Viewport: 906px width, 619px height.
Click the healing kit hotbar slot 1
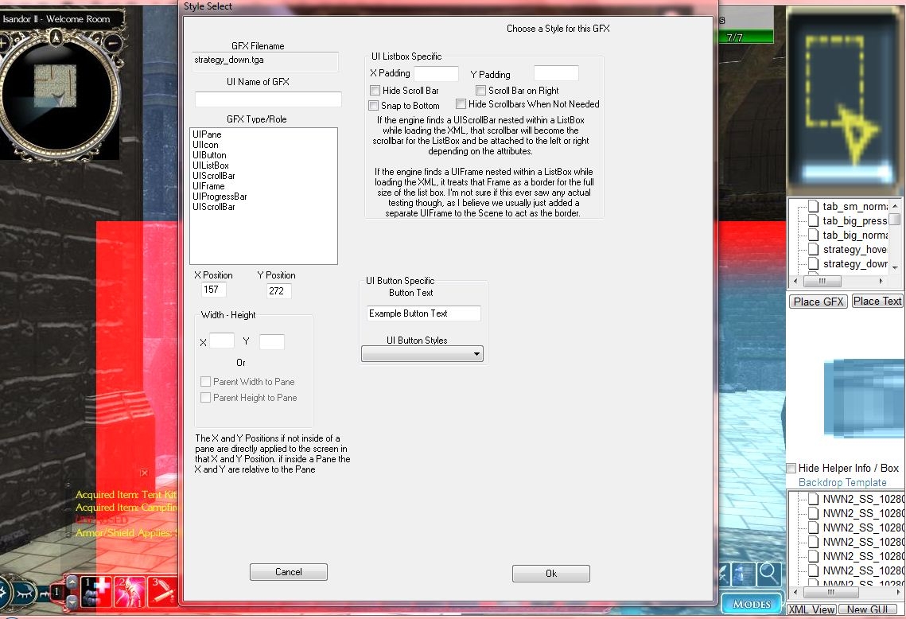pyautogui.click(x=95, y=590)
